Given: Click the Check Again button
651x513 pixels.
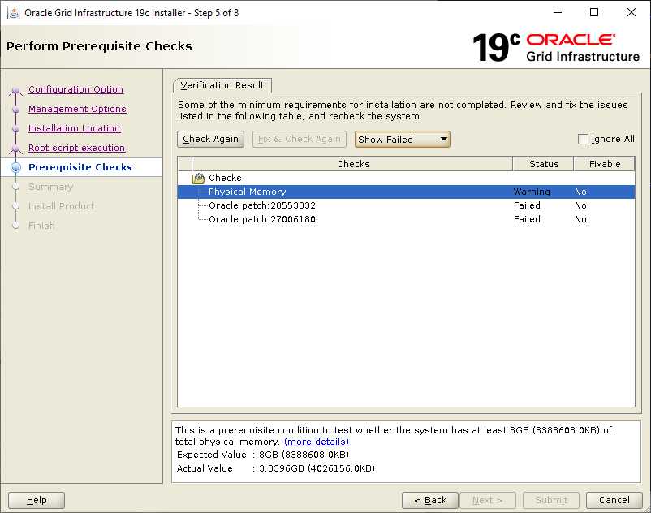Looking at the screenshot, I should point(210,139).
